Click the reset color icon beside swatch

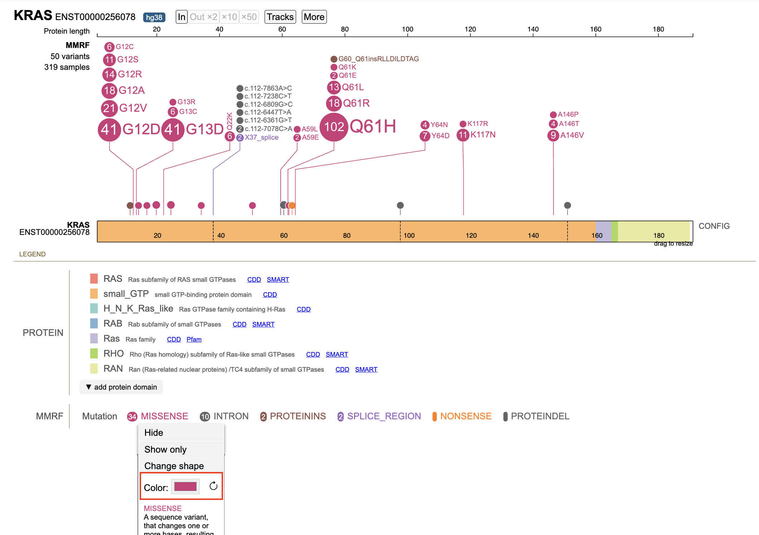click(x=213, y=486)
